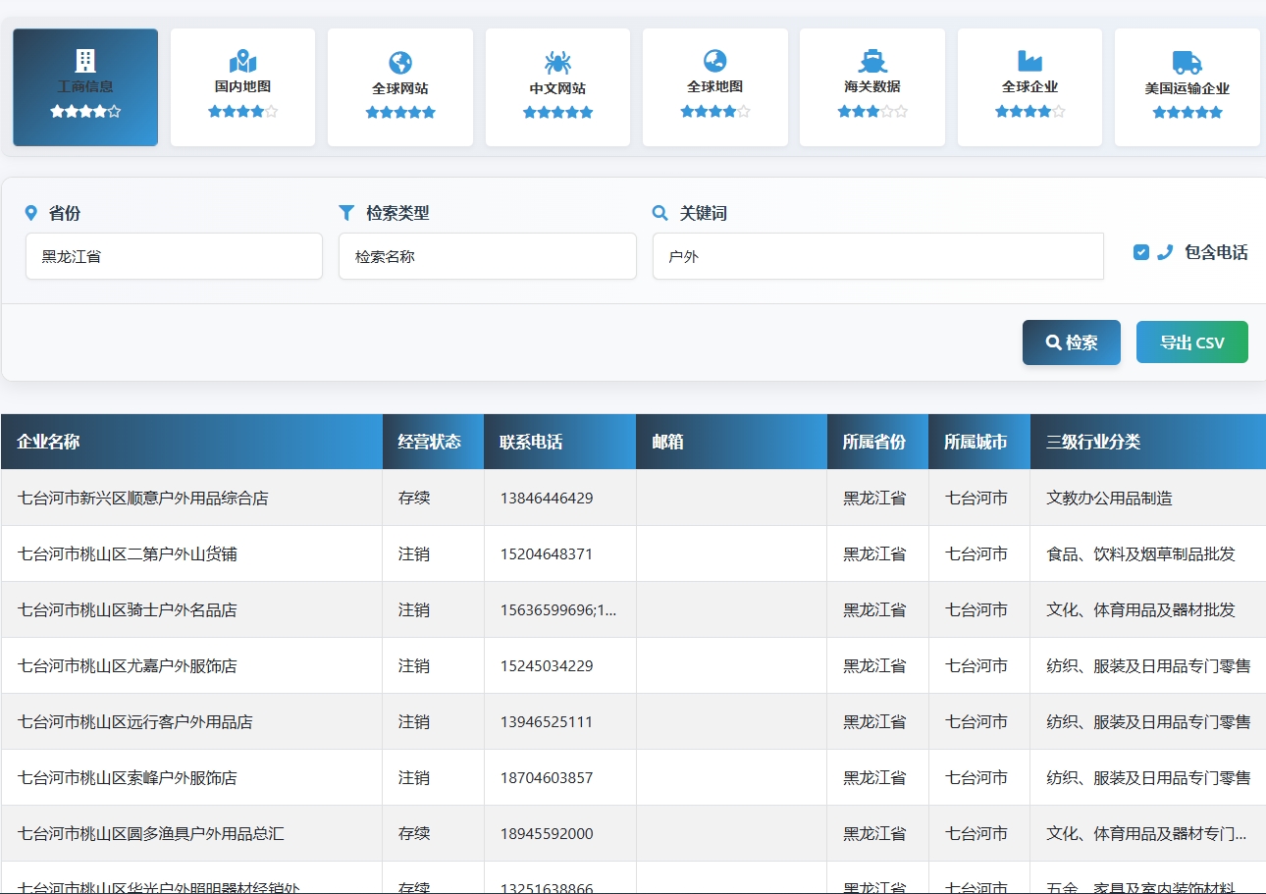Click the funnel filter icon beside 检索类型
This screenshot has height=894, width=1266.
(346, 213)
